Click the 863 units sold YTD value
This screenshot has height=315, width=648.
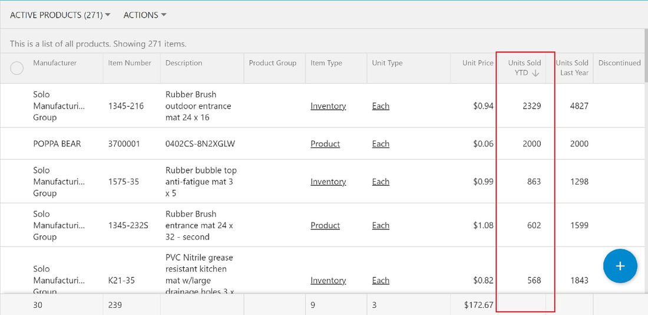point(534,182)
